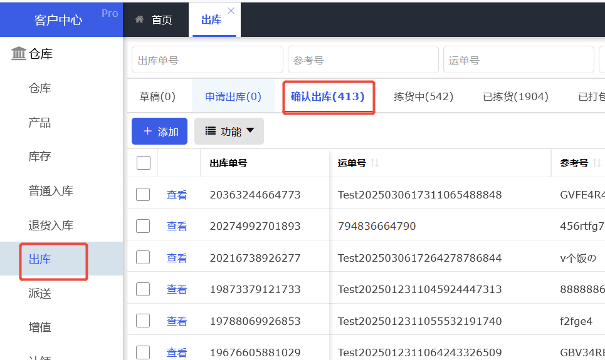Image resolution: width=605 pixels, height=360 pixels.
Task: Open 查看 link for order 20274992701893
Action: pyautogui.click(x=177, y=226)
